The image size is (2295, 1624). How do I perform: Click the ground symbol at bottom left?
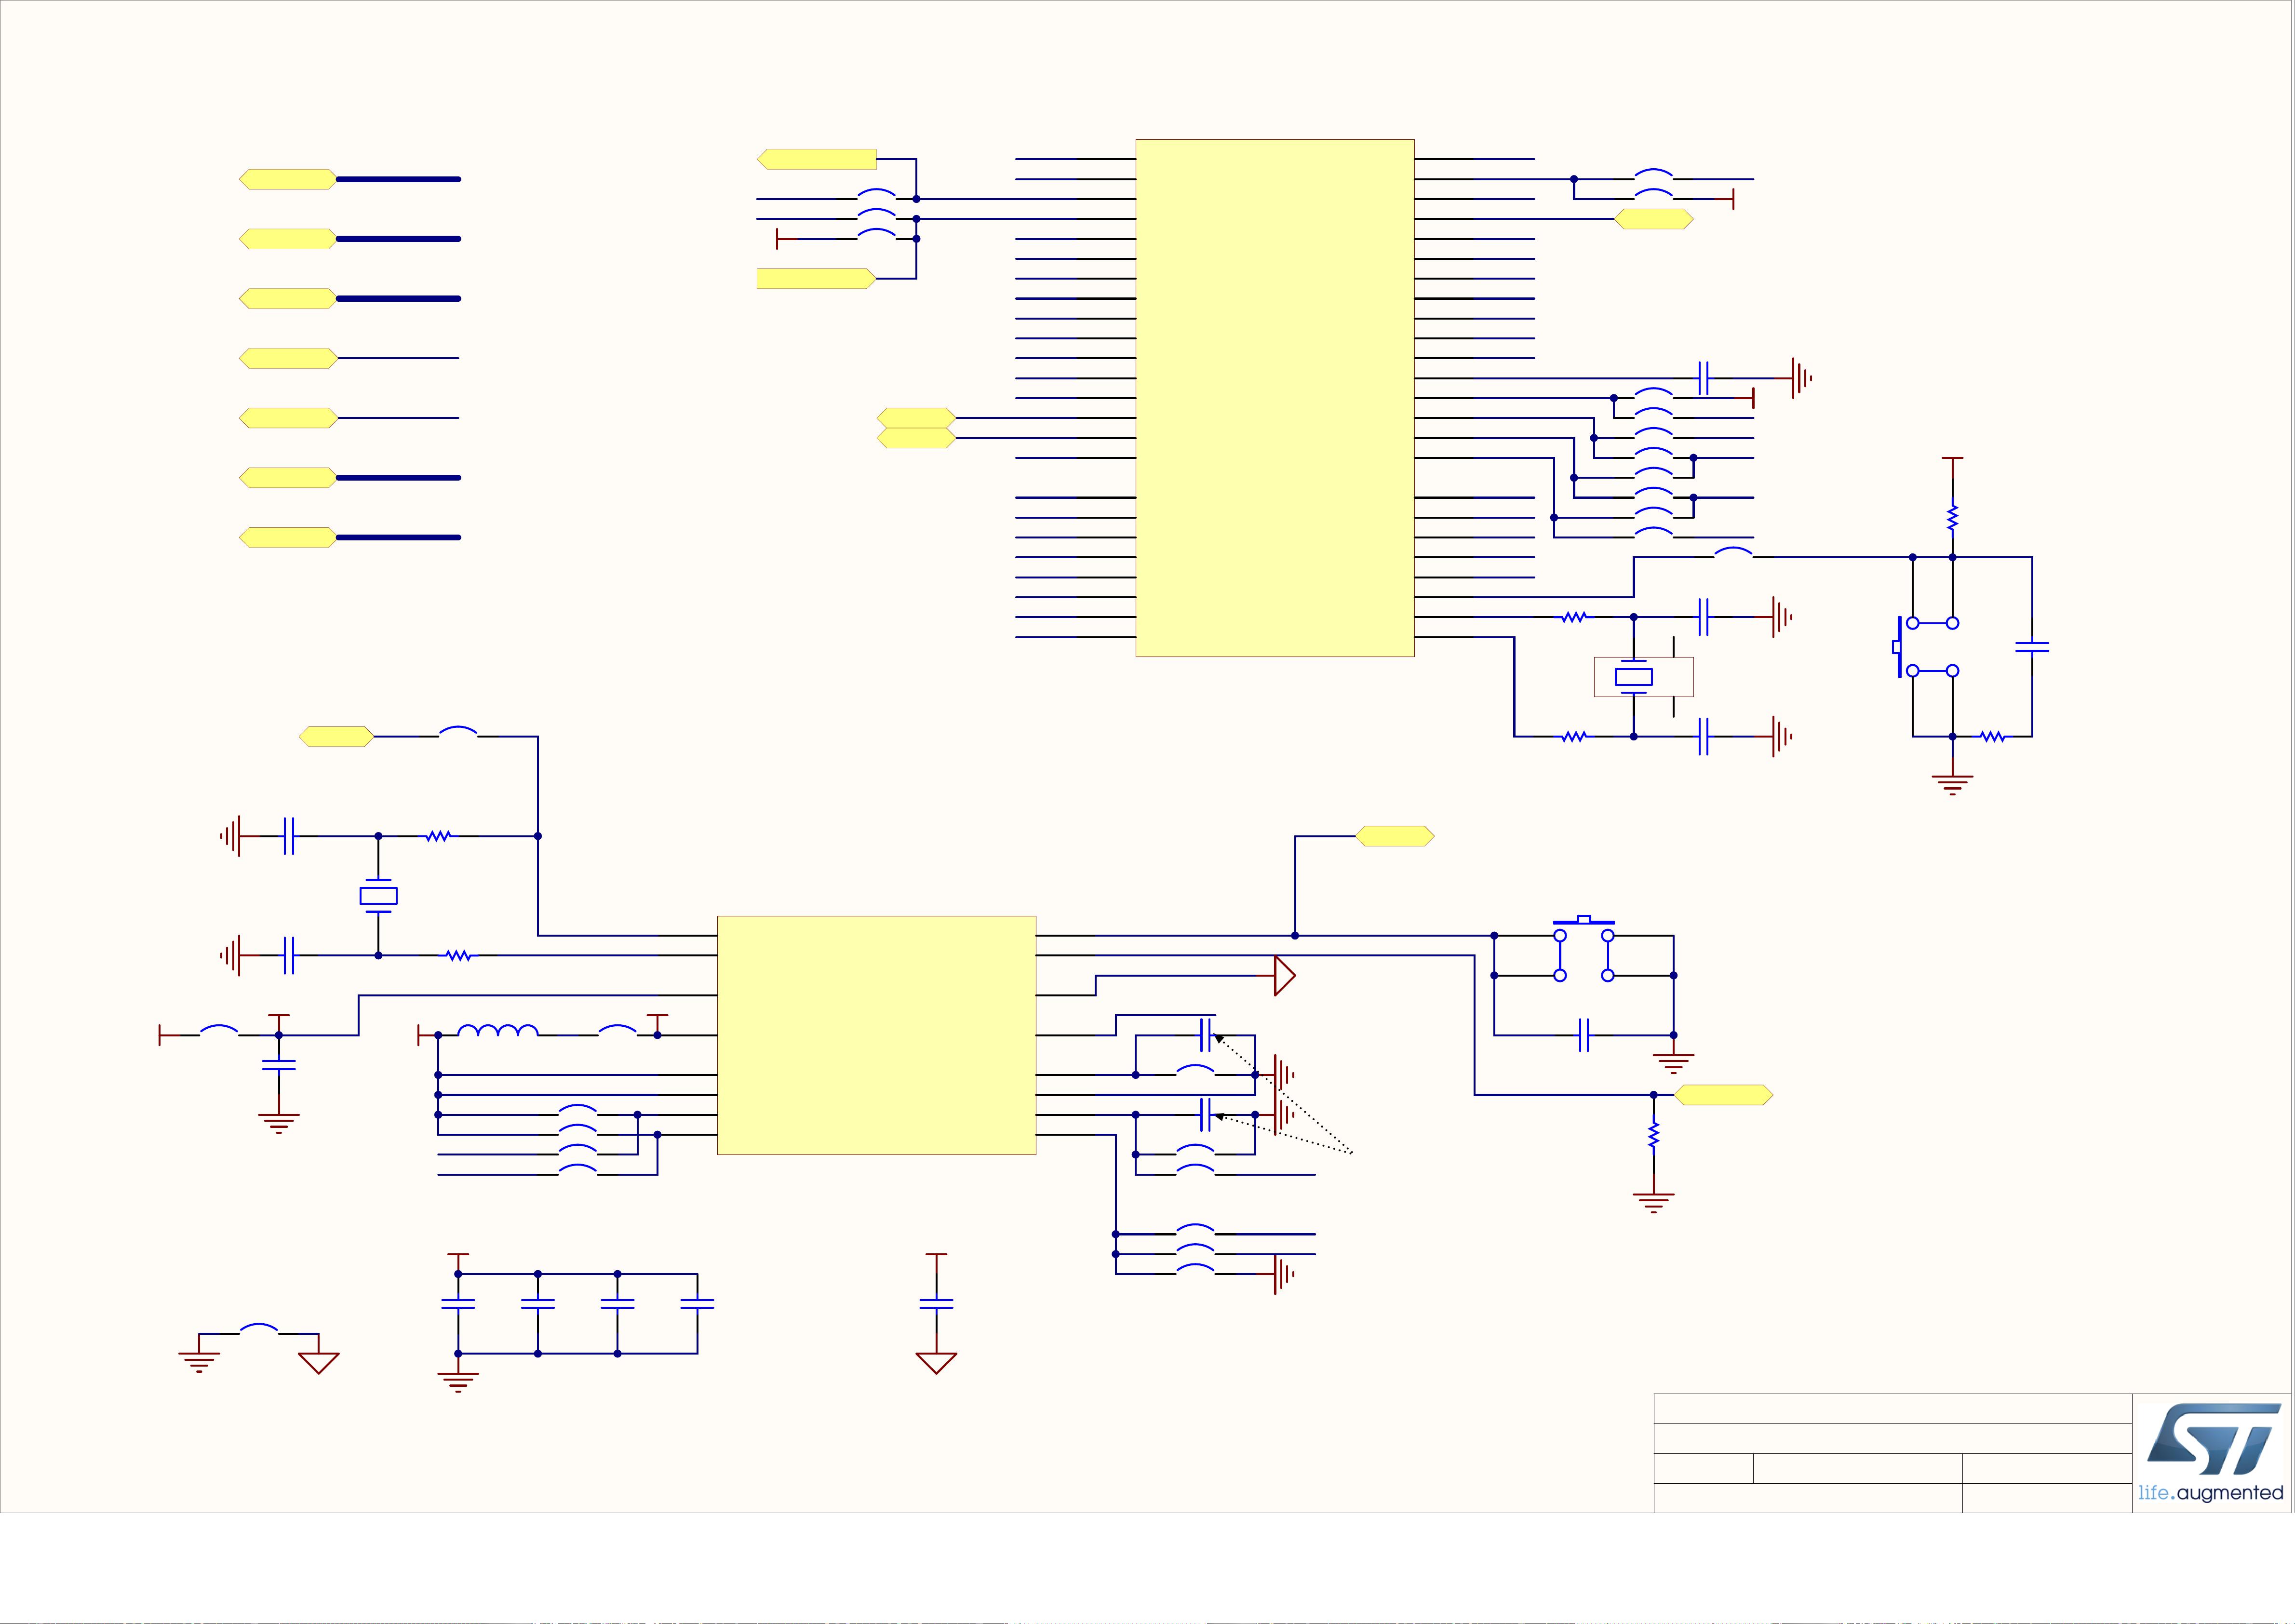[x=200, y=1360]
